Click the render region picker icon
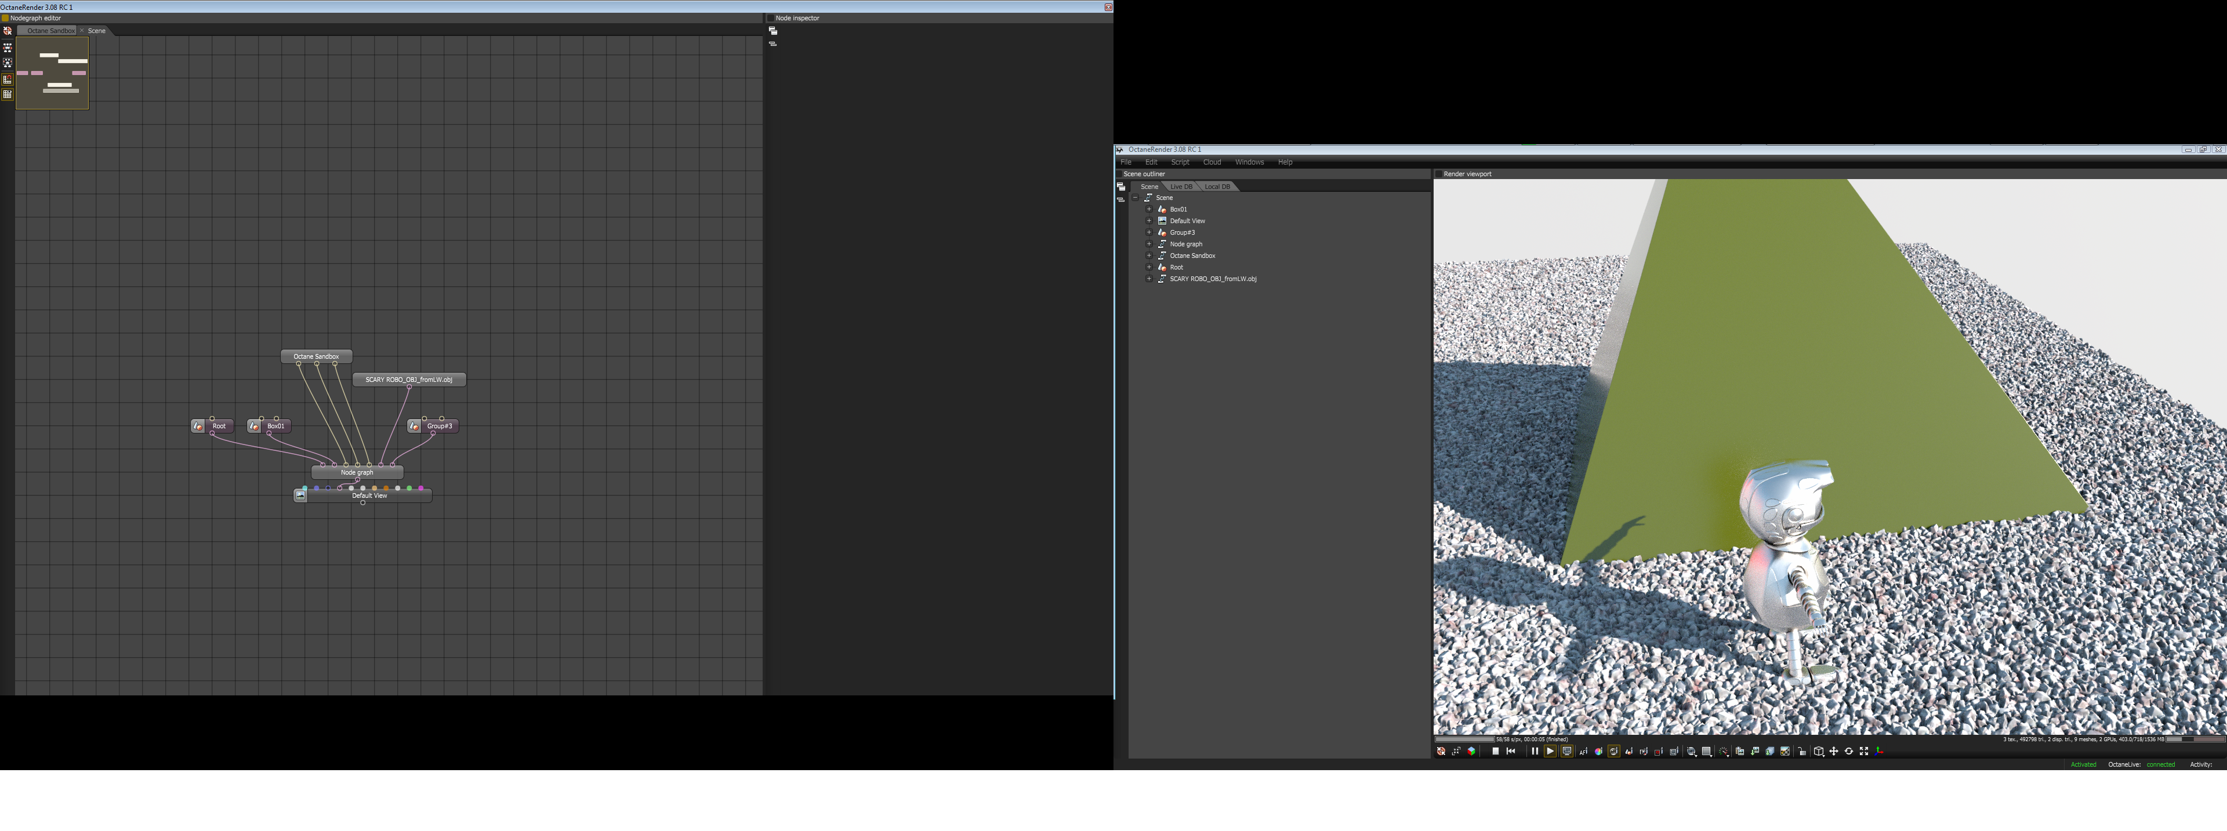 coord(1658,752)
